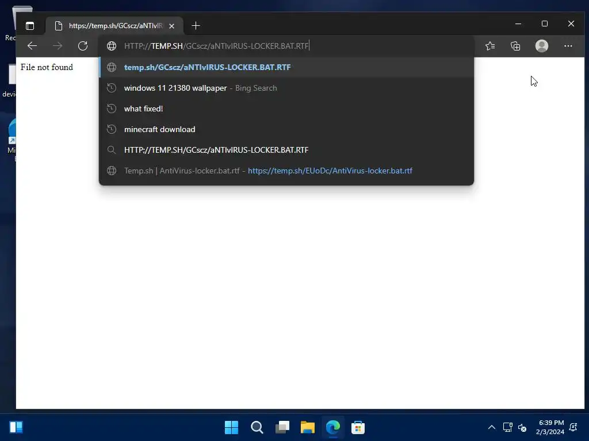Click the 'File not found' page text
Viewport: 589px width, 441px height.
tap(47, 67)
